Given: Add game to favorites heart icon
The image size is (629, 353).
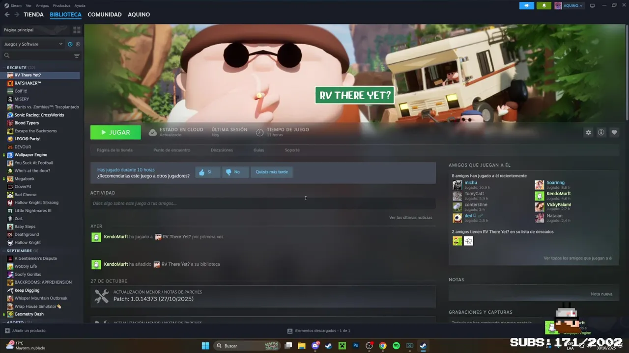Looking at the screenshot, I should click(x=614, y=132).
